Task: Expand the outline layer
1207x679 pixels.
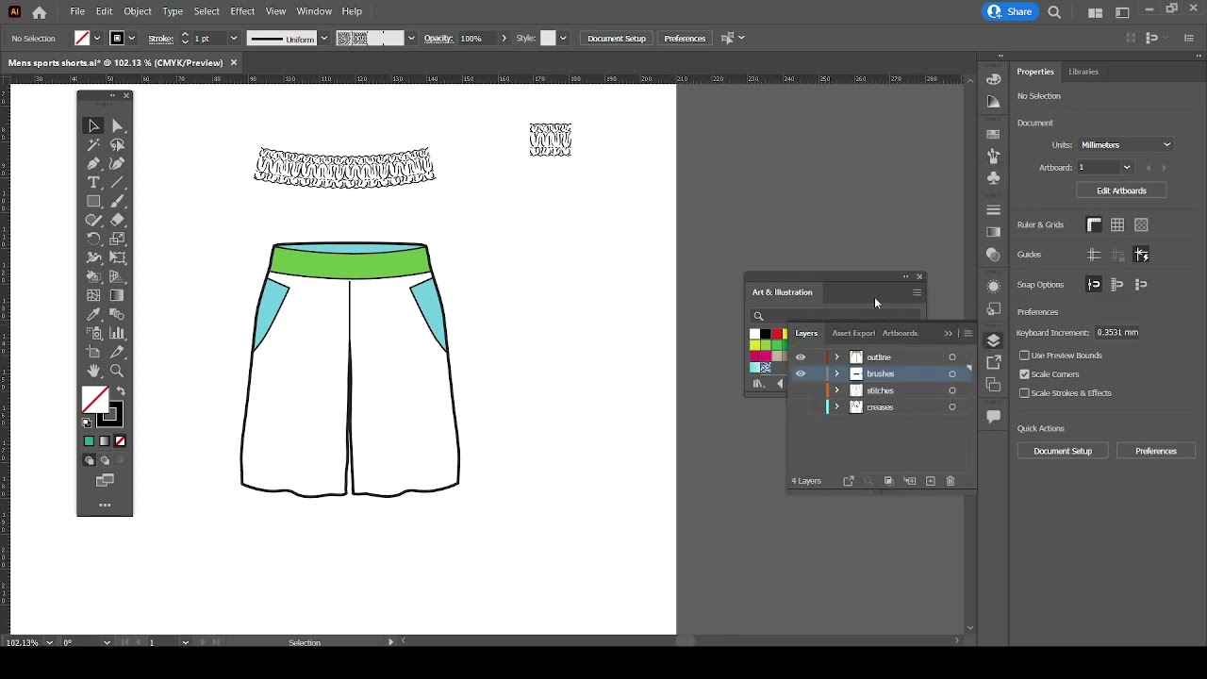Action: pyautogui.click(x=836, y=357)
